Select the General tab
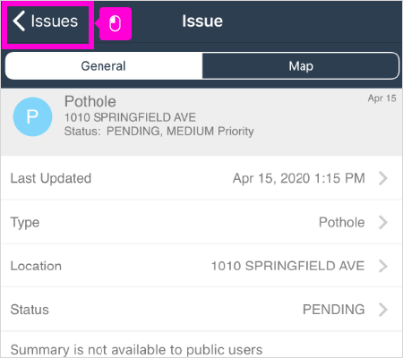Viewport: 403px width, 358px height. (x=104, y=66)
